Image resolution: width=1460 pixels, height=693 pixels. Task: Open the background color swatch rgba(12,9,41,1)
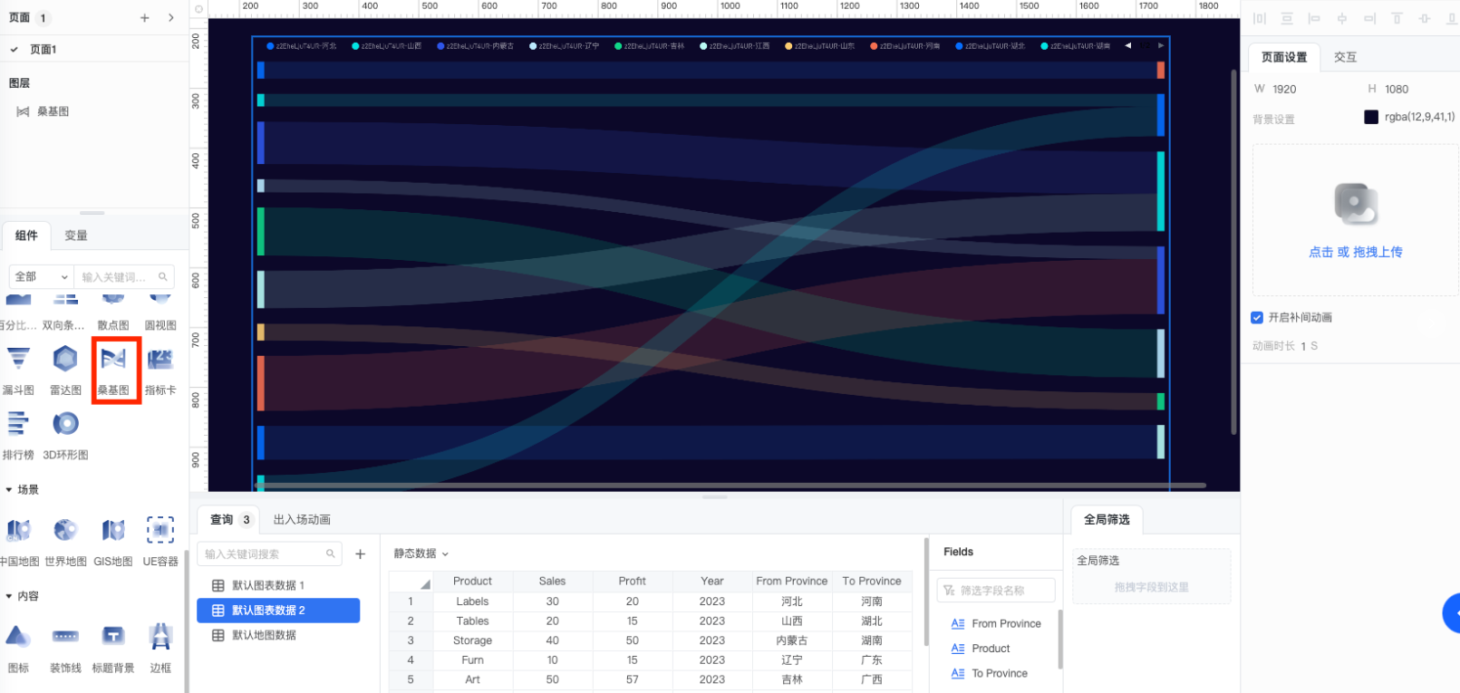pos(1371,117)
